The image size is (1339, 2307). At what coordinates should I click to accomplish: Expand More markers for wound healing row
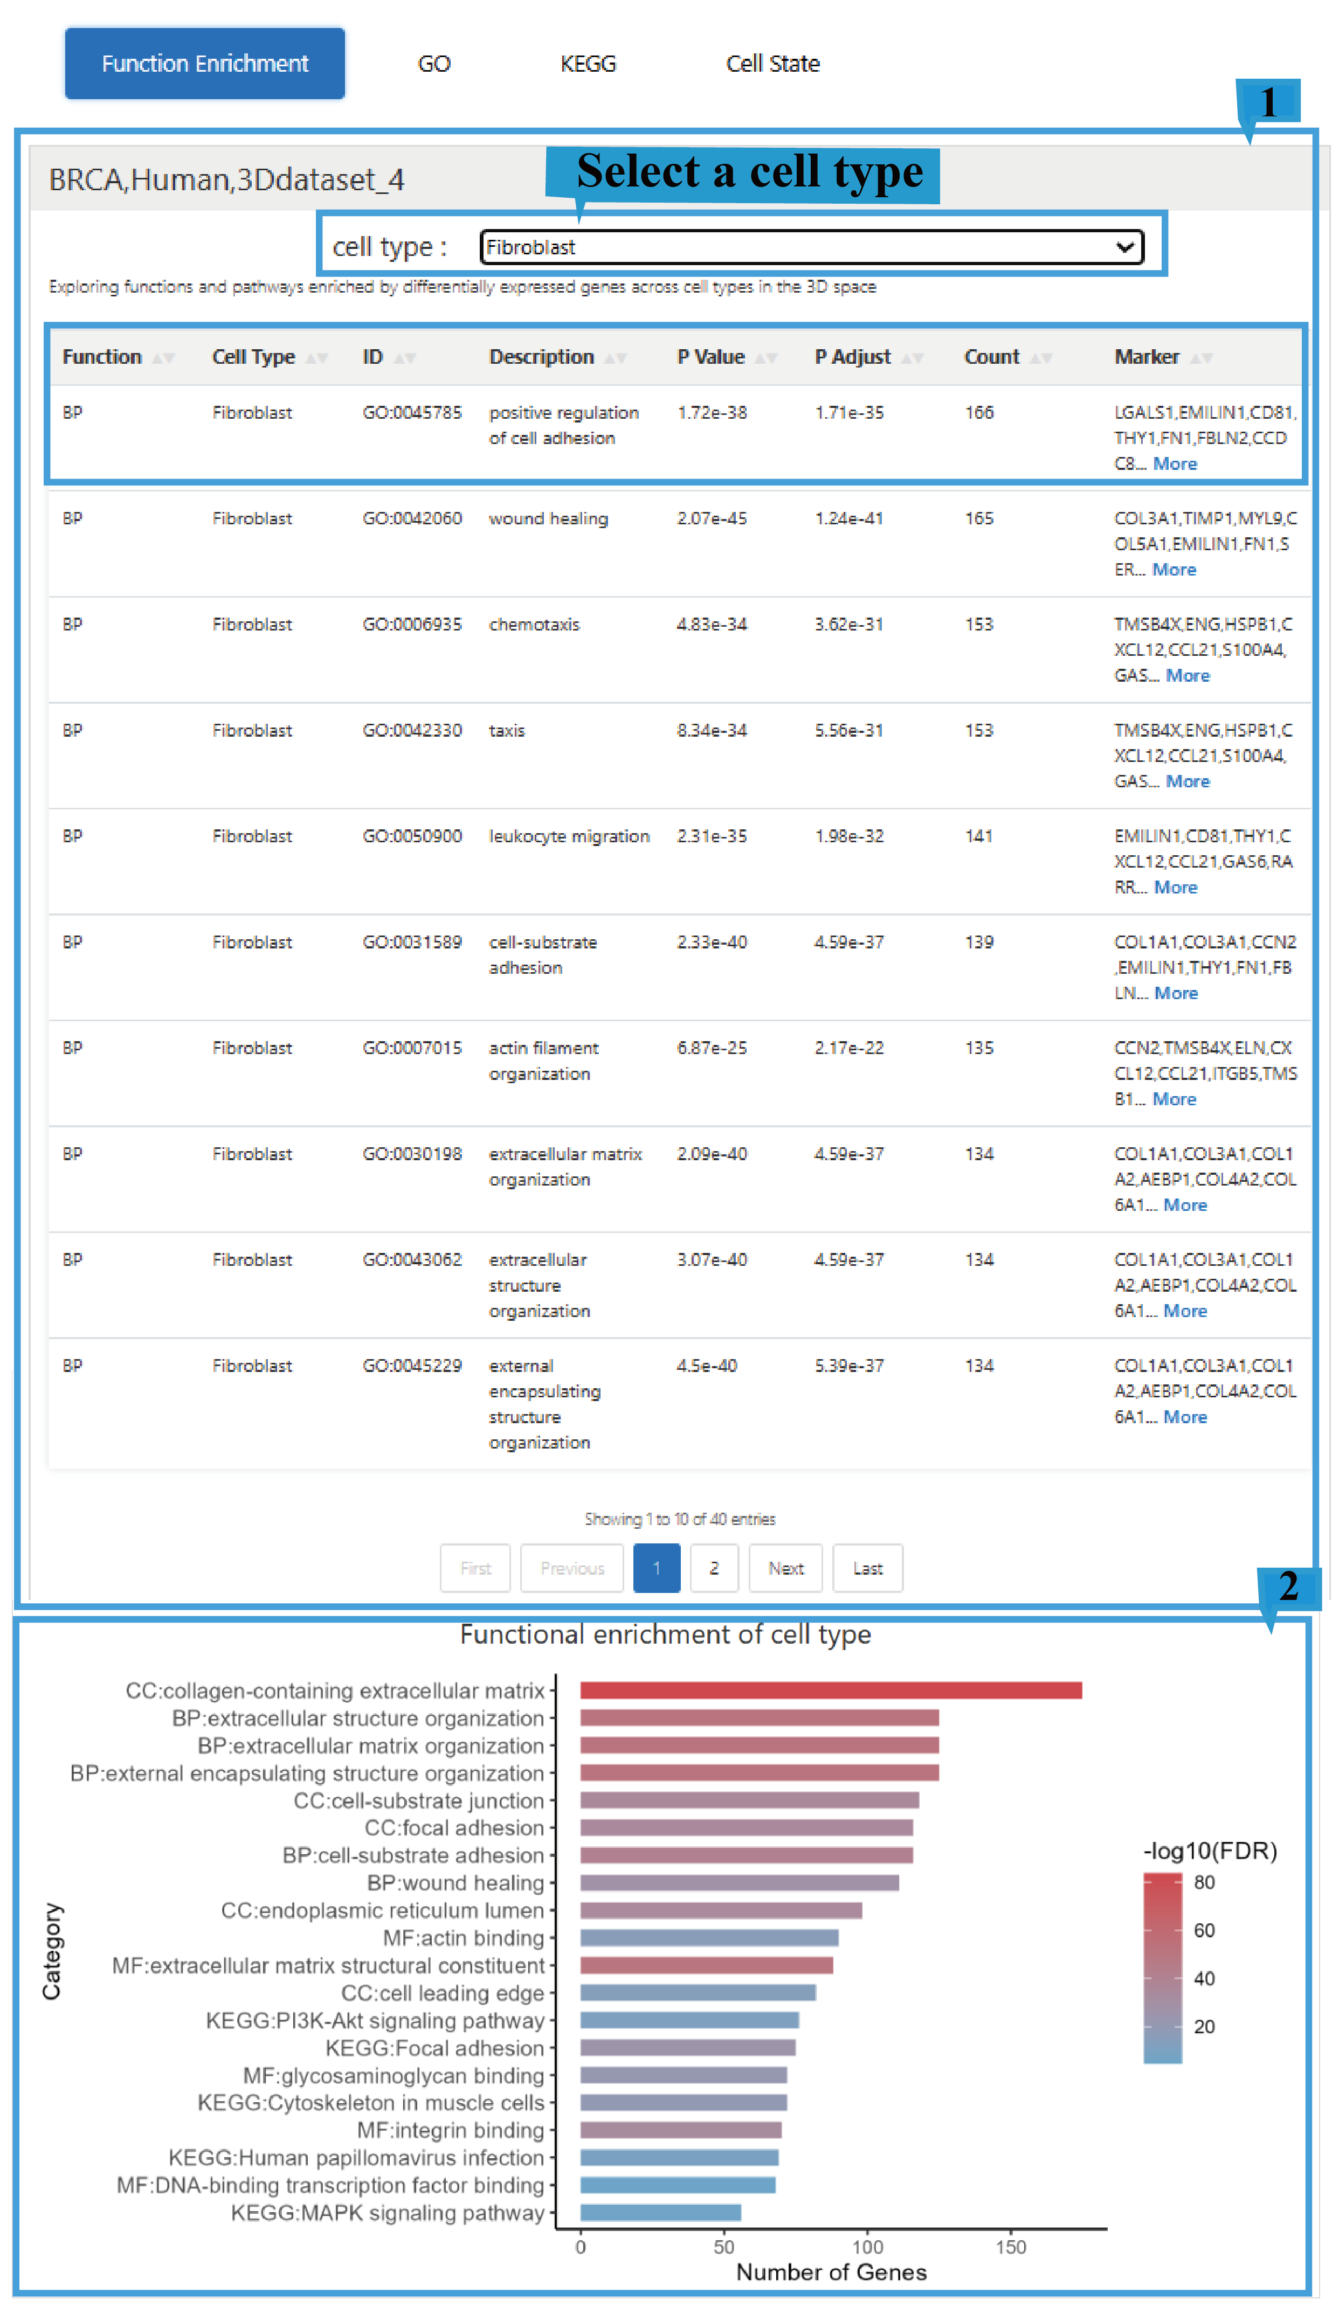[1174, 570]
